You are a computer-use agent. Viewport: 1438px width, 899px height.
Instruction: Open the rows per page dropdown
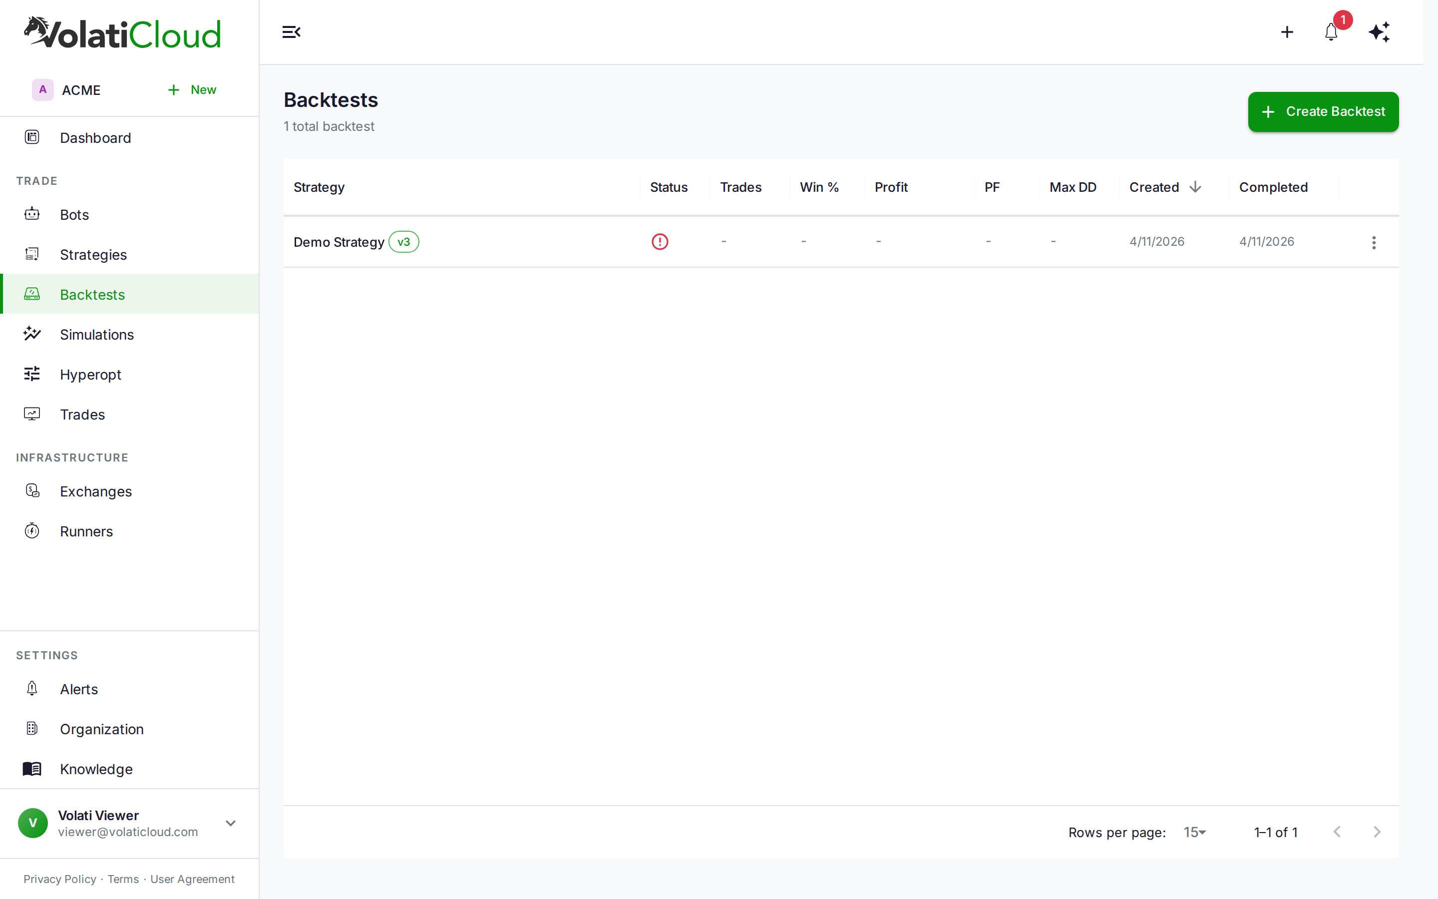(x=1194, y=833)
